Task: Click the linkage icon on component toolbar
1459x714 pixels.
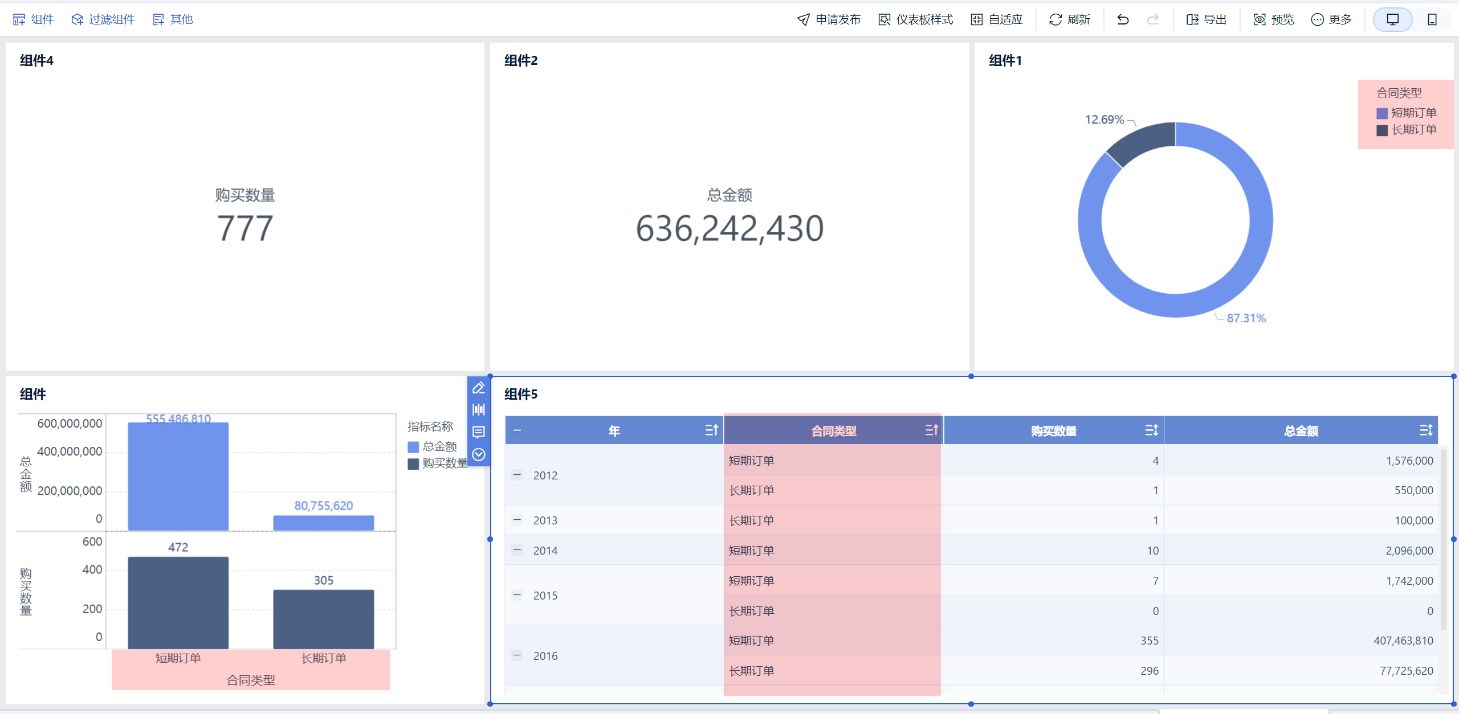Action: (x=479, y=410)
